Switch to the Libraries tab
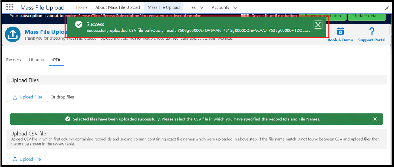 [x=37, y=60]
